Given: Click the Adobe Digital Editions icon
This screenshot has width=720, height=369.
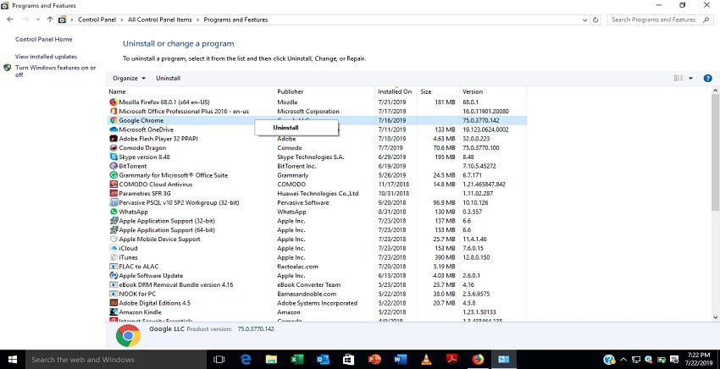Looking at the screenshot, I should (114, 303).
